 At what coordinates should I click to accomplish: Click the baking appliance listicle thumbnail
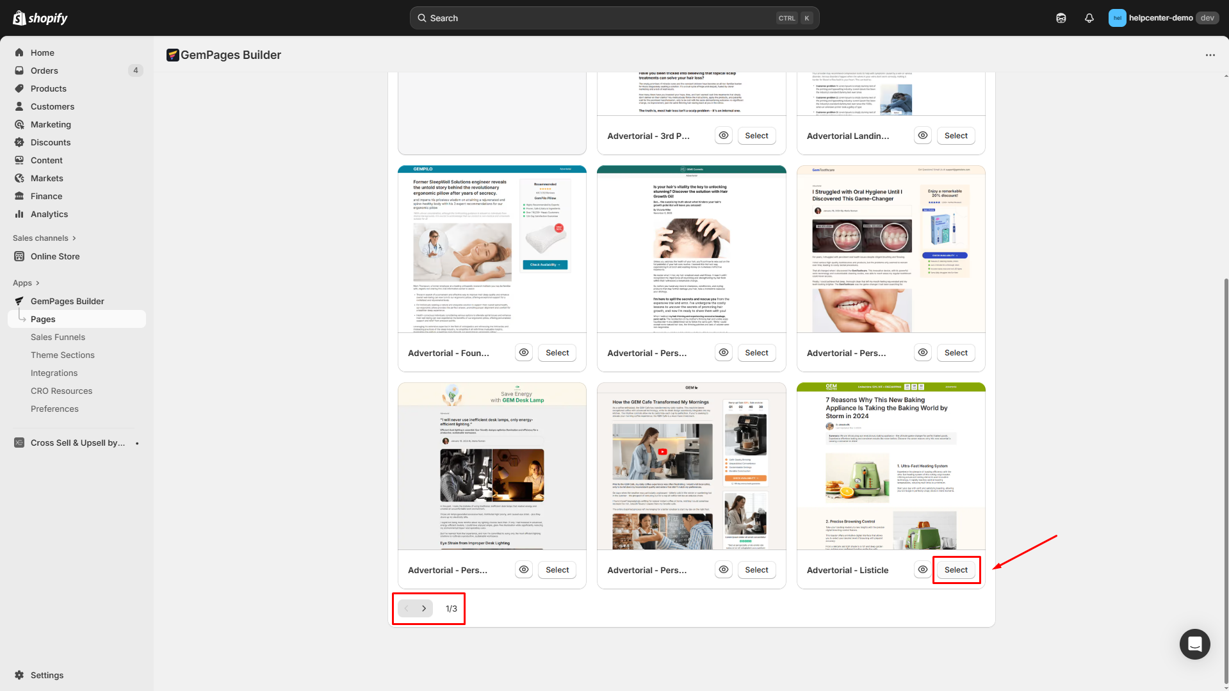(890, 466)
